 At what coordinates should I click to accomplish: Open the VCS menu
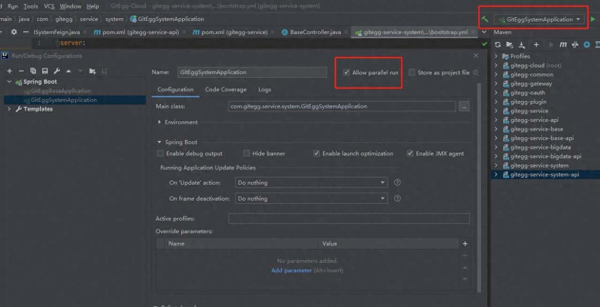(49, 6)
